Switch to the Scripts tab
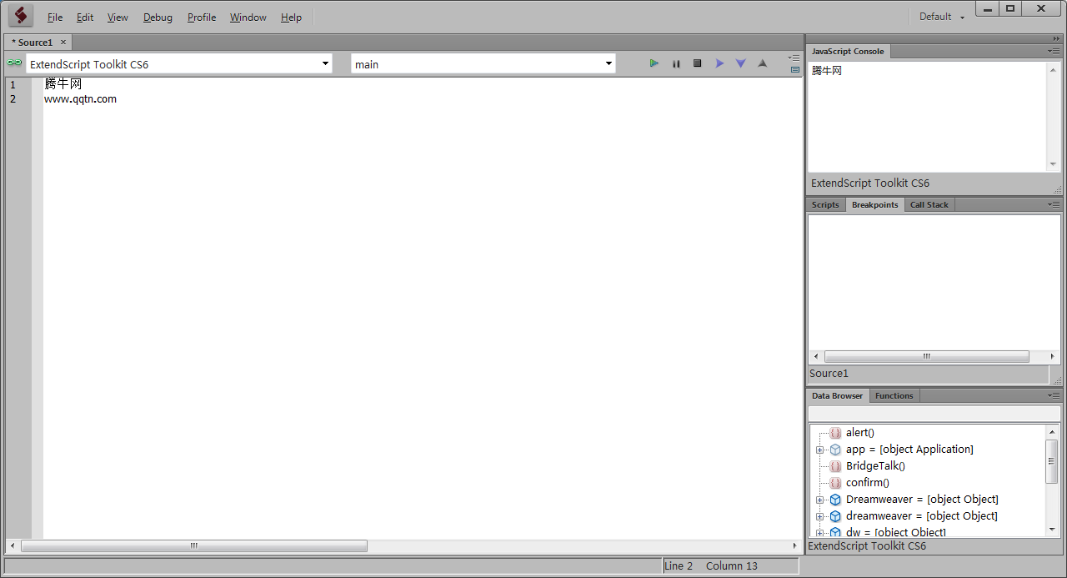Screen dimensions: 1067x578 [825, 204]
